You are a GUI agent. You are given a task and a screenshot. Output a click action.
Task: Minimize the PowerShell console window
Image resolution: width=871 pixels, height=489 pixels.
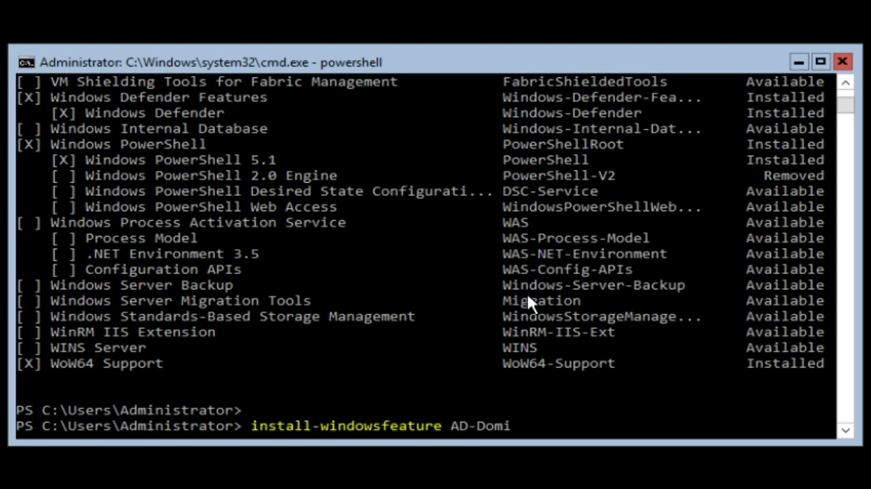coord(799,62)
